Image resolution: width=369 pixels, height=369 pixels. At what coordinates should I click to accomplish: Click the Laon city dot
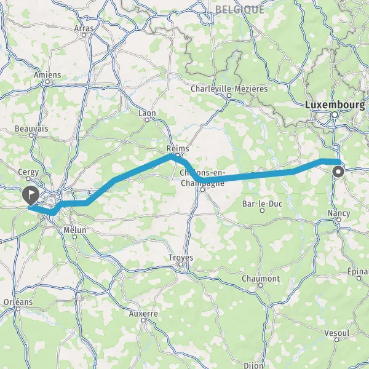[147, 120]
